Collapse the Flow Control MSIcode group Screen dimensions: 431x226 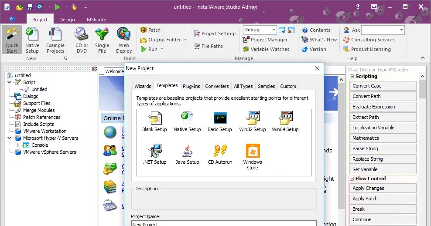(352, 179)
